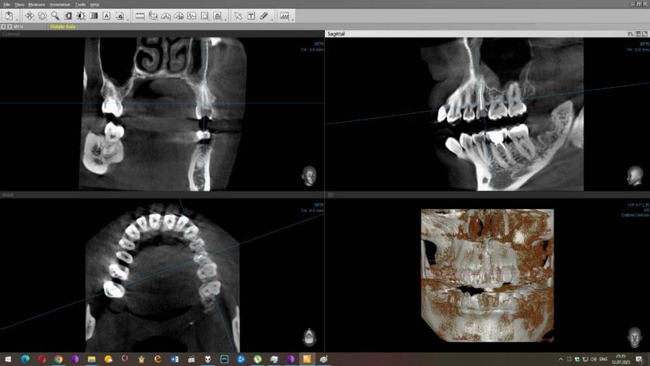This screenshot has width=650, height=366.
Task: Click the brightness adjustment sun icon
Action: [81, 16]
